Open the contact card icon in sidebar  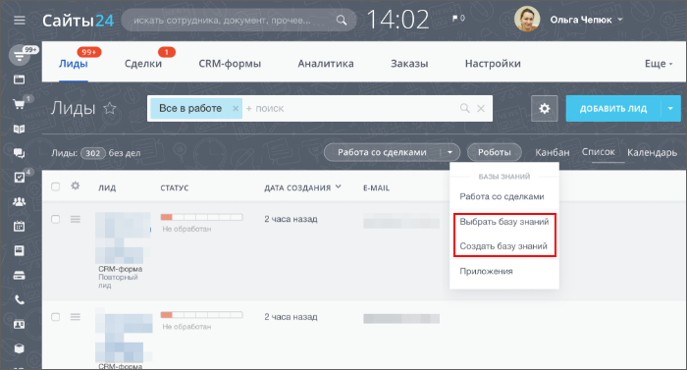pyautogui.click(x=19, y=325)
